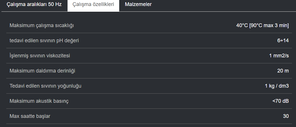Screen dimensions: 296x127
Task: Click the Max saatte başlar label
Action: coord(30,116)
